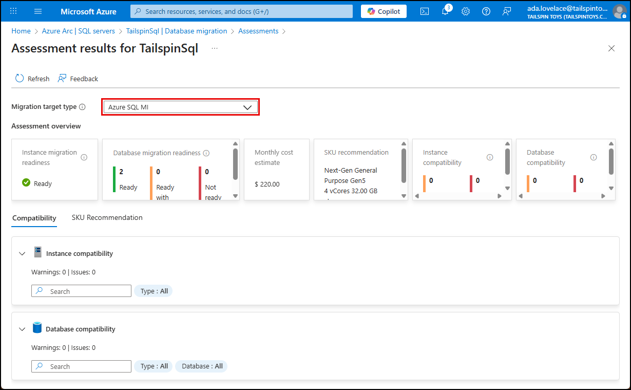Viewport: 631px width, 390px height.
Task: Open the Help question mark icon
Action: [x=486, y=11]
